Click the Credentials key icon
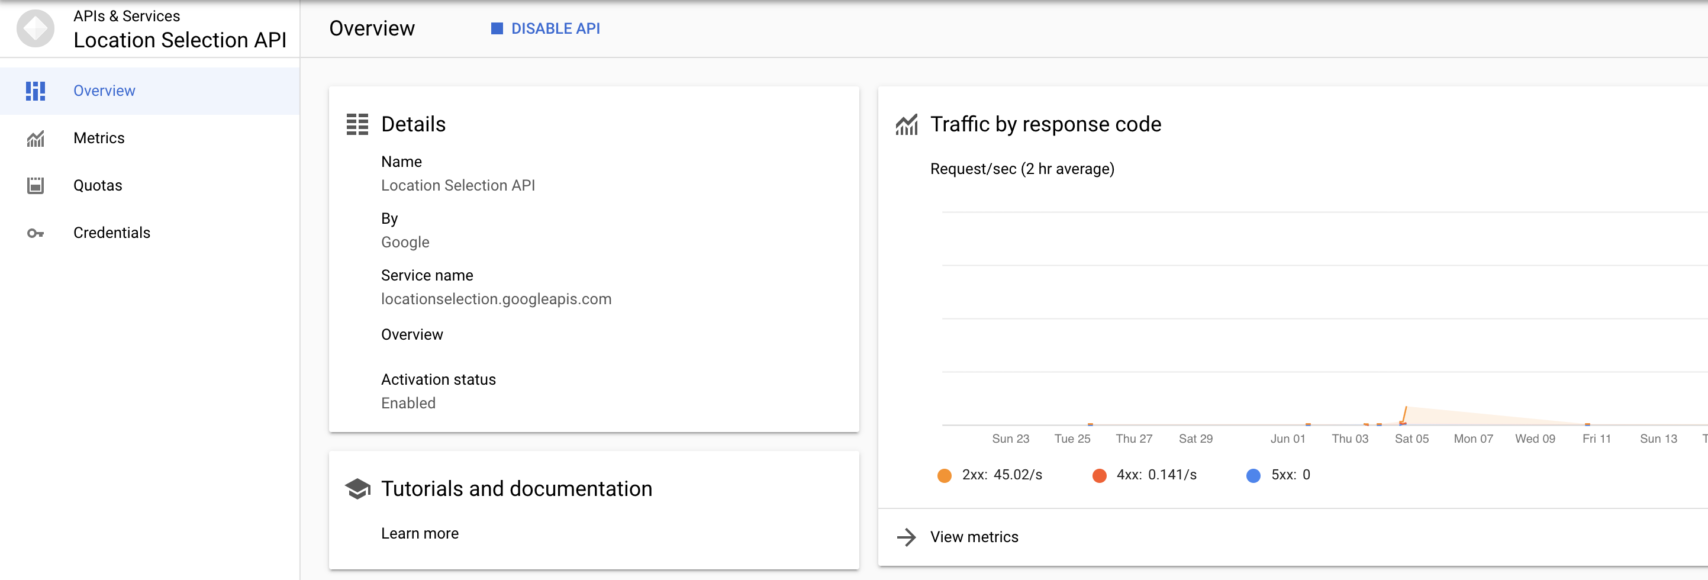The width and height of the screenshot is (1708, 580). coord(35,233)
